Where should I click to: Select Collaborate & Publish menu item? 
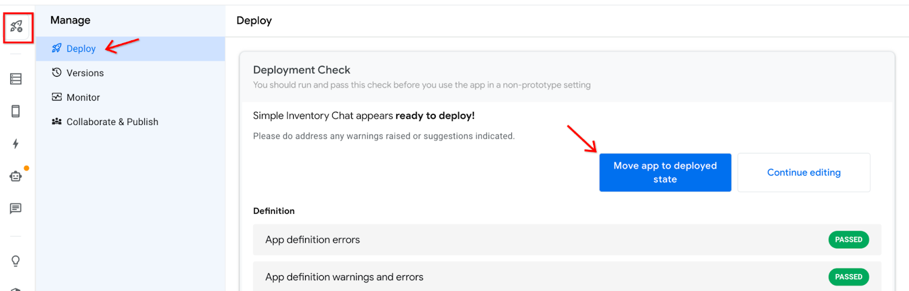coord(112,122)
